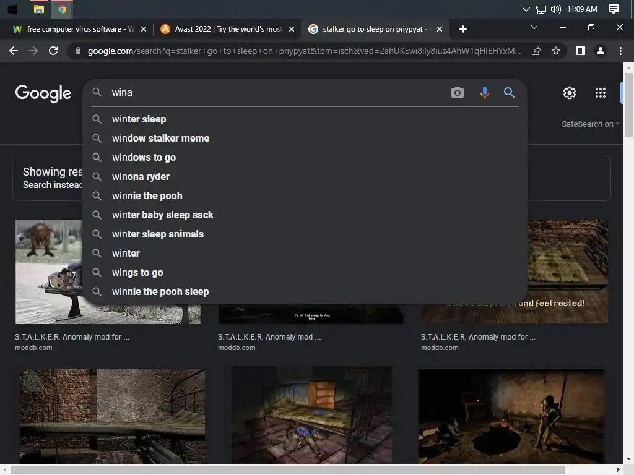Open volume control in system tray
Viewport: 634px width, 475px height.
555,9
